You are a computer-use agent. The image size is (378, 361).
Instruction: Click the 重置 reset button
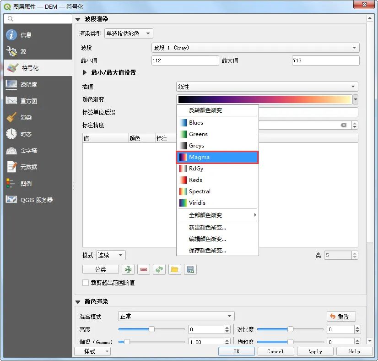point(341,316)
